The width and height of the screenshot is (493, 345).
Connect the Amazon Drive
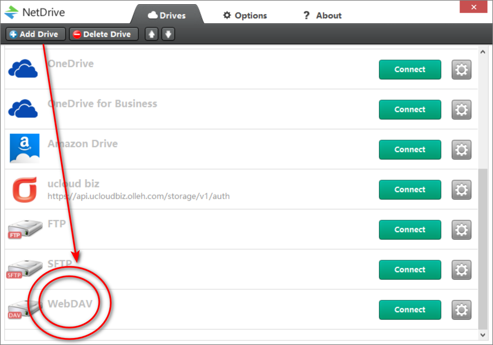[410, 149]
